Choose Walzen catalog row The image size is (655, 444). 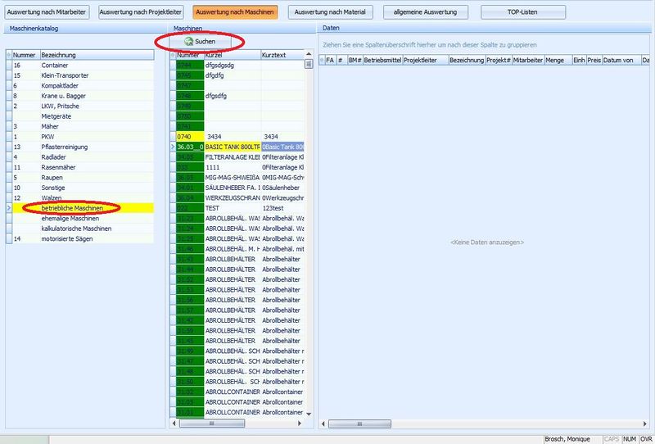[79, 197]
